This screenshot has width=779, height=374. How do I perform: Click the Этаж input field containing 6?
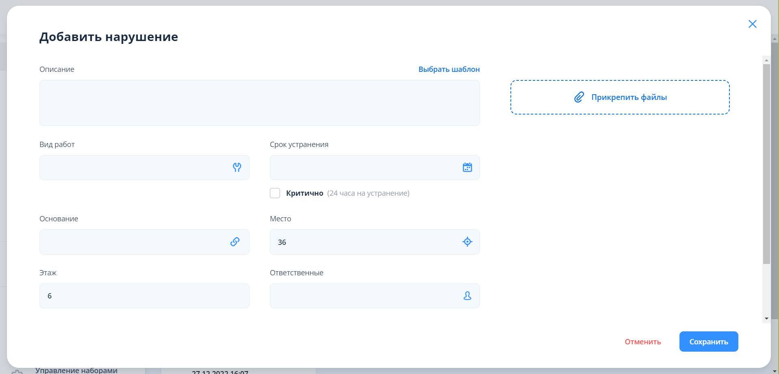(144, 296)
